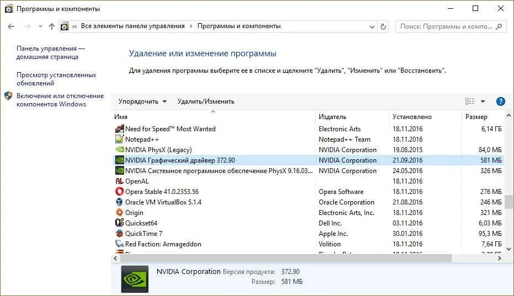Select the Quickset64 entry name

click(141, 223)
